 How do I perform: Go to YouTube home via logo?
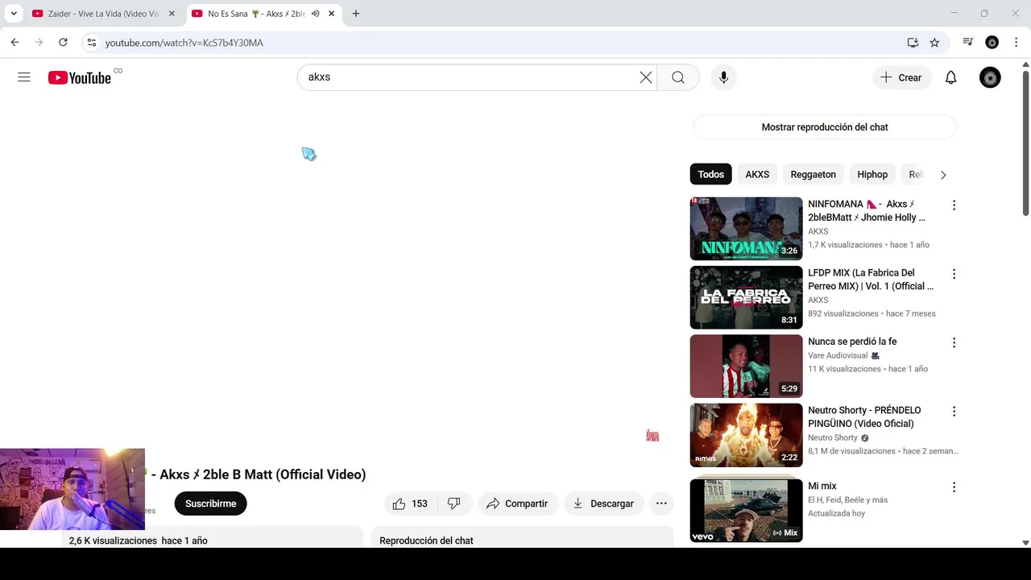coord(80,77)
